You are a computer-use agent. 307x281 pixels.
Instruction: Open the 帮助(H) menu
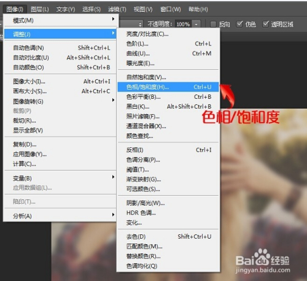point(198,9)
